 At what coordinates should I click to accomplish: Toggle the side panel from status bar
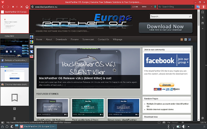pos(3,123)
